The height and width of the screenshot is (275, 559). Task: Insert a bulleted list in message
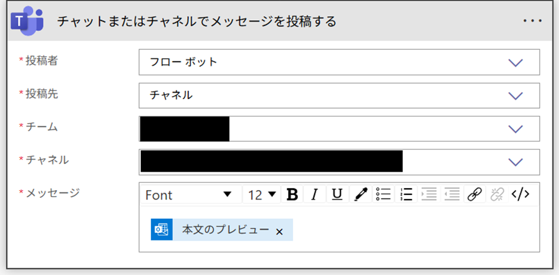point(384,194)
